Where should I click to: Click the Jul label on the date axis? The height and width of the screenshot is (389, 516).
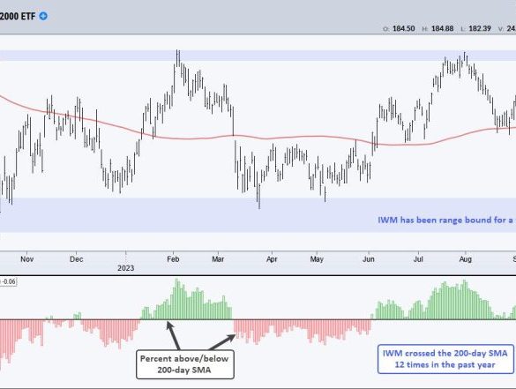click(418, 259)
